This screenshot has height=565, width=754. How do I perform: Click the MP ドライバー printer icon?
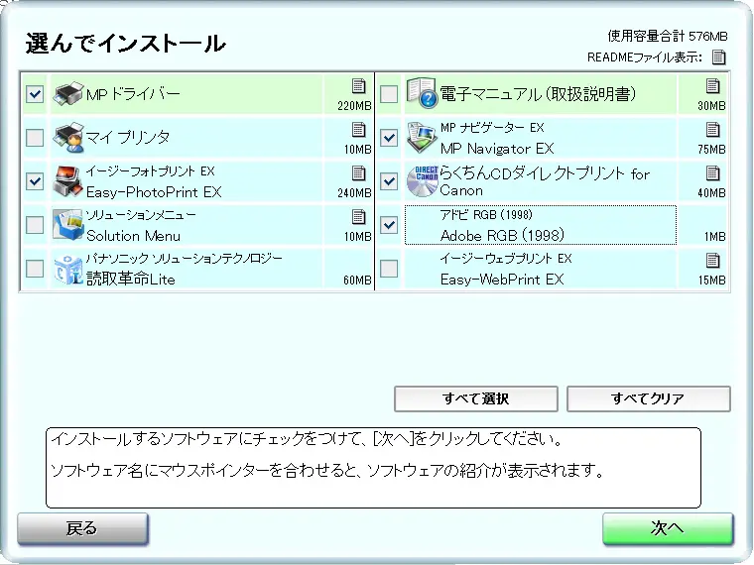pos(68,94)
